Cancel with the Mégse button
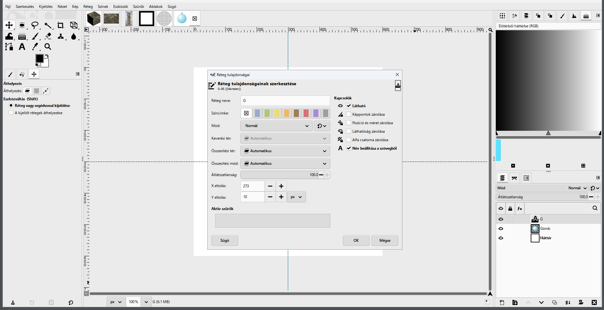Viewport: 604px width, 310px height. pos(385,241)
